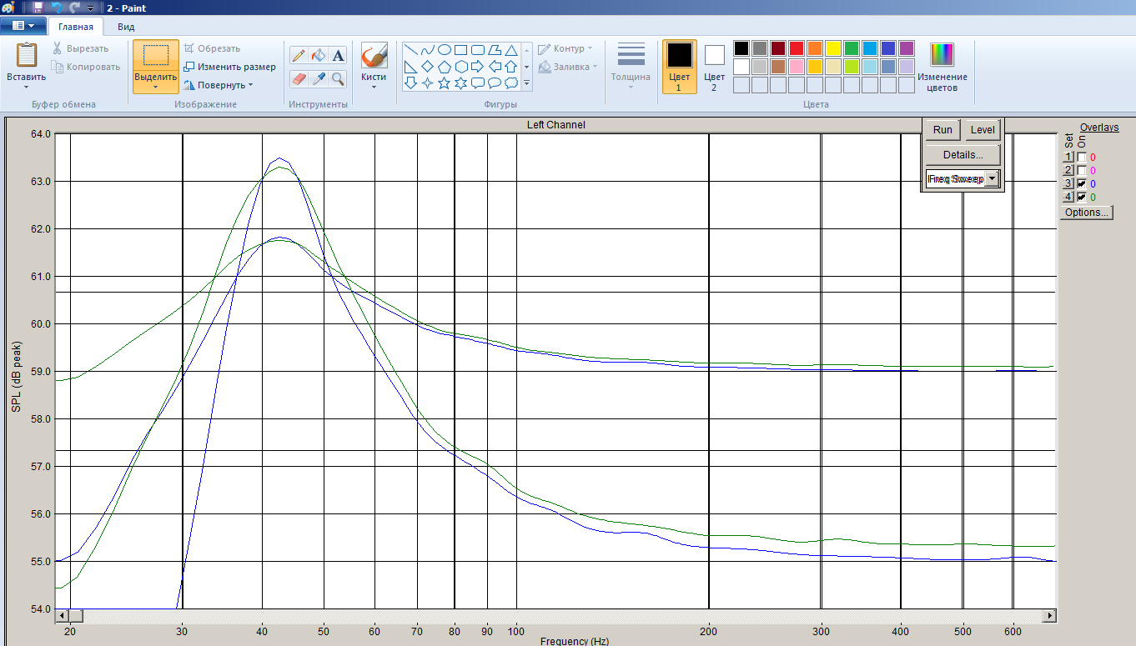Choose the Five-point star shape
The height and width of the screenshot is (646, 1136).
[x=444, y=83]
